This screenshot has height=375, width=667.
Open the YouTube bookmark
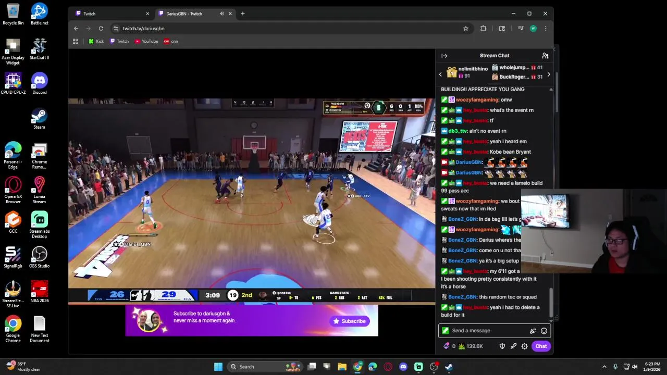point(146,41)
